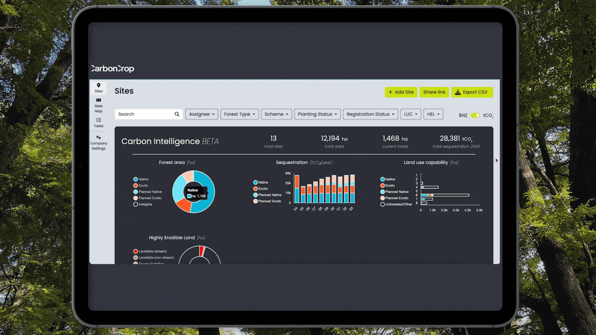
Task: Click the Share link button
Action: click(434, 92)
